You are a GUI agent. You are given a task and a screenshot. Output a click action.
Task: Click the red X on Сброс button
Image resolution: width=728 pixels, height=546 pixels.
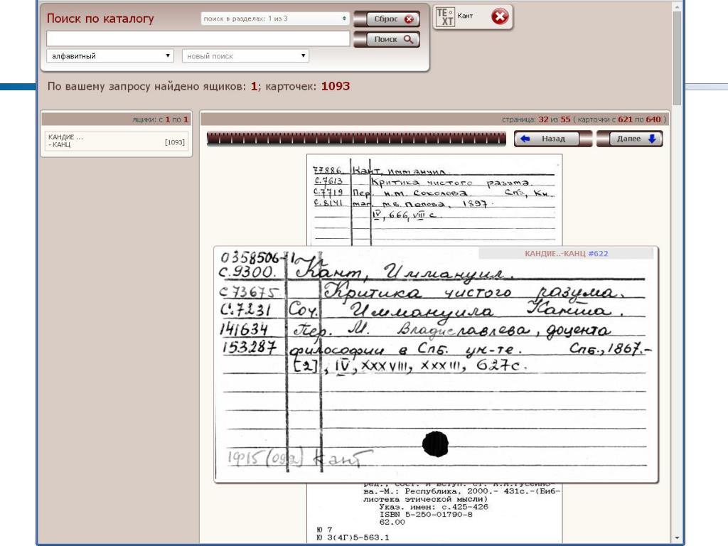click(409, 19)
